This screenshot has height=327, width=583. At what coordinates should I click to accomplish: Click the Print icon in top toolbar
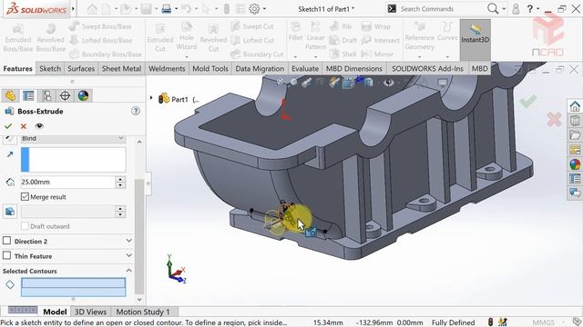(166, 9)
